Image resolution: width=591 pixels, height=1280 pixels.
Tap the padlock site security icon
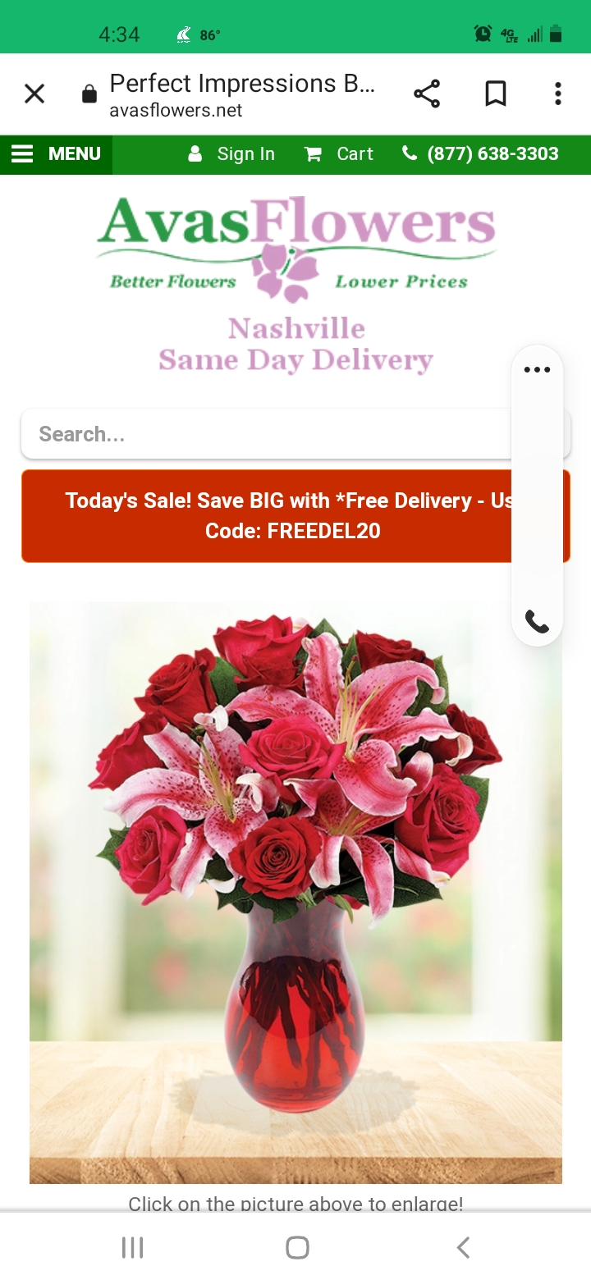pos(89,94)
